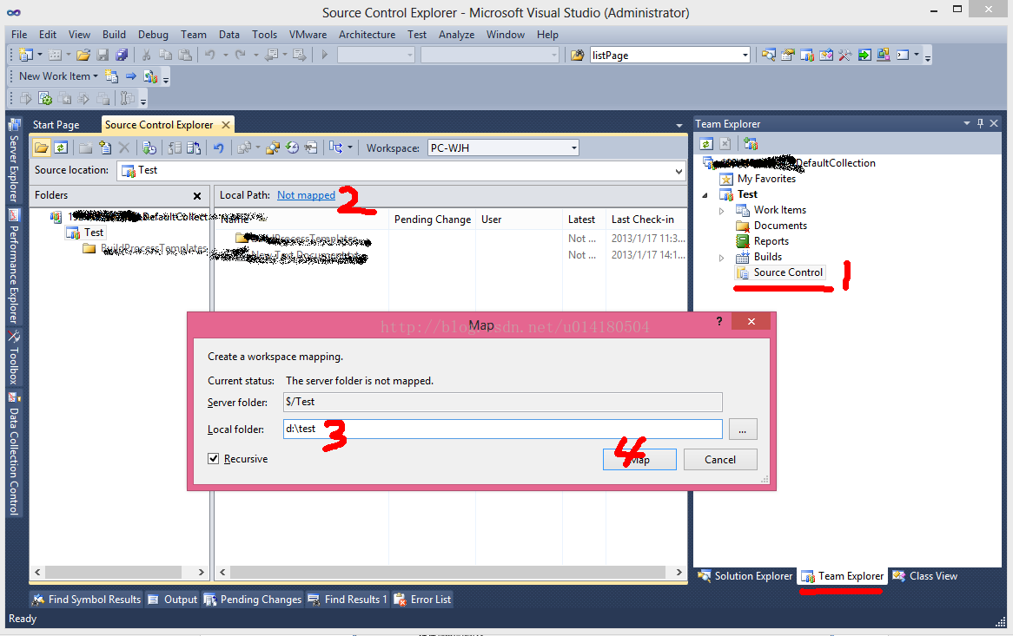Select My Favorites in Team Explorer
The image size is (1013, 636).
766,179
